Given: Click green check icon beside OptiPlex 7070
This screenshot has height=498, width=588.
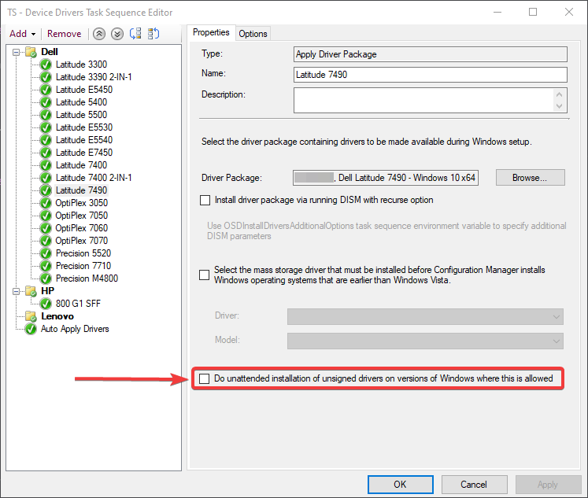Looking at the screenshot, I should 46,241.
